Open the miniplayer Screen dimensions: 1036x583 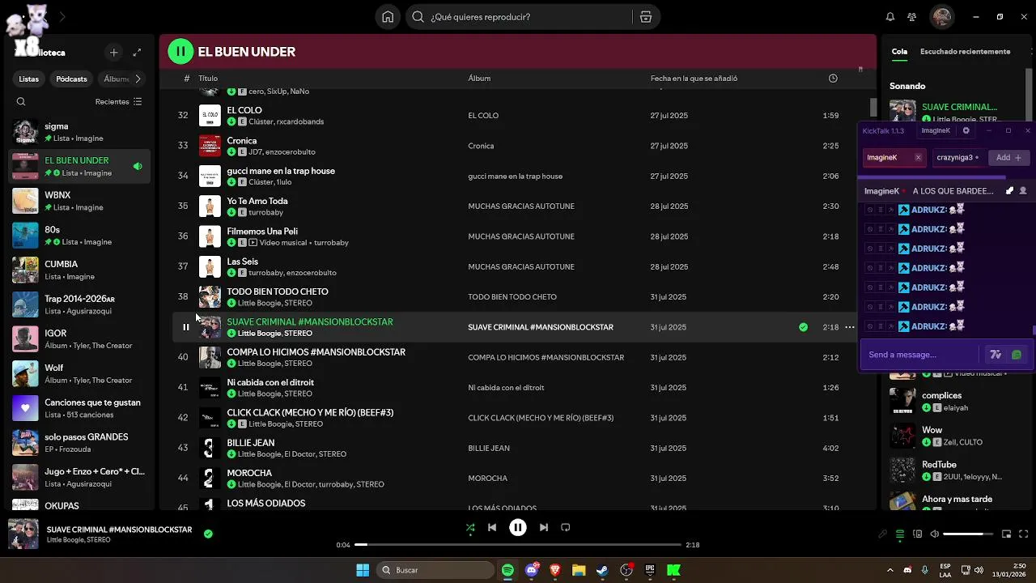click(1007, 534)
